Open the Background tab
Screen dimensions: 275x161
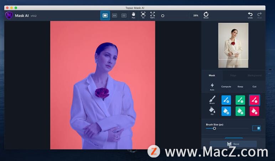[x=254, y=76]
